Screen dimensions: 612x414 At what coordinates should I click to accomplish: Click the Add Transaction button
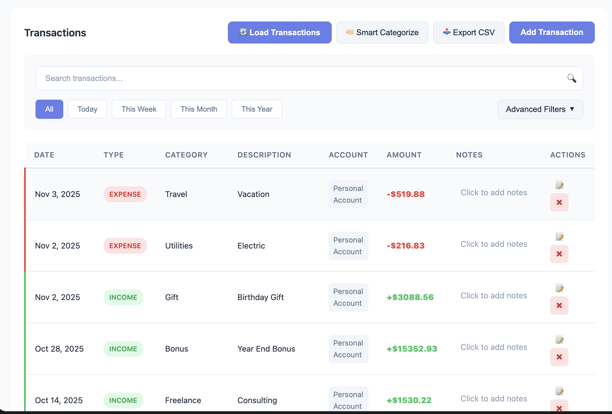[x=552, y=32]
